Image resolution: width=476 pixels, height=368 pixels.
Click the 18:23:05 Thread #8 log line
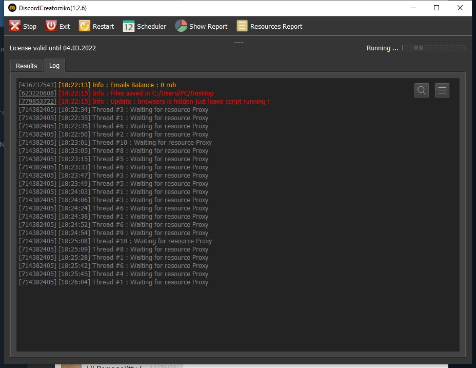(113, 151)
